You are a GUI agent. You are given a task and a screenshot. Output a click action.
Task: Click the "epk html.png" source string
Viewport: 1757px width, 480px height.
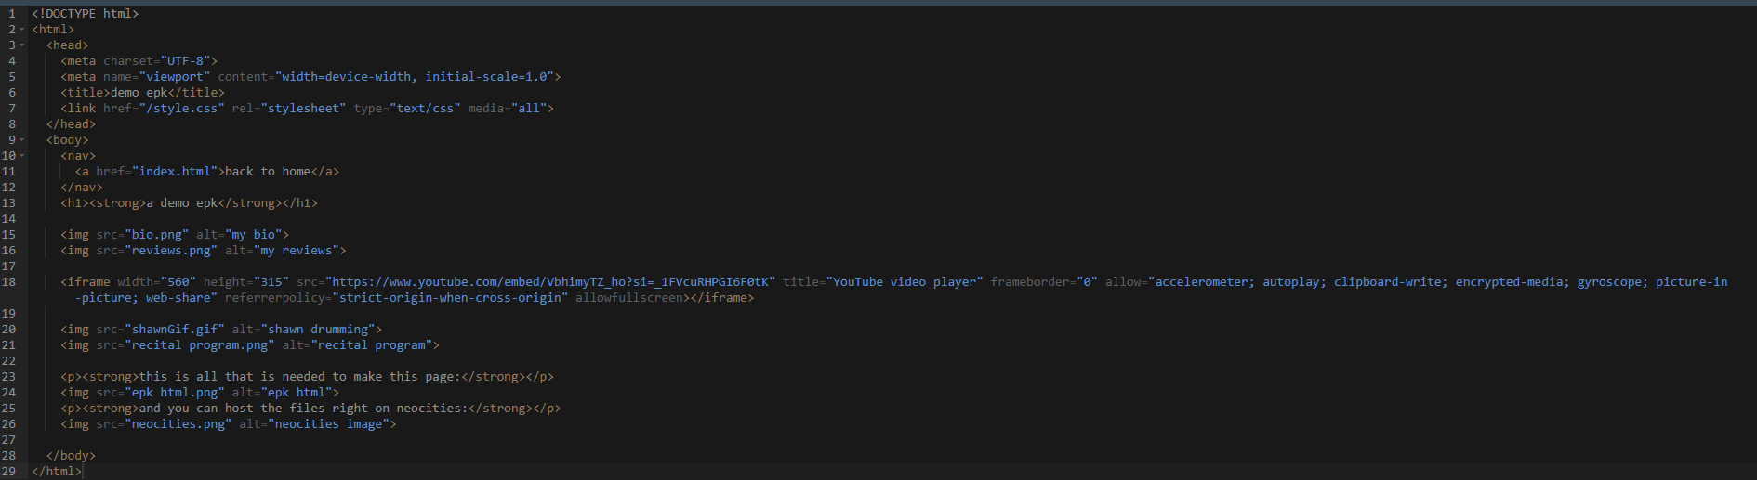pyautogui.click(x=175, y=393)
